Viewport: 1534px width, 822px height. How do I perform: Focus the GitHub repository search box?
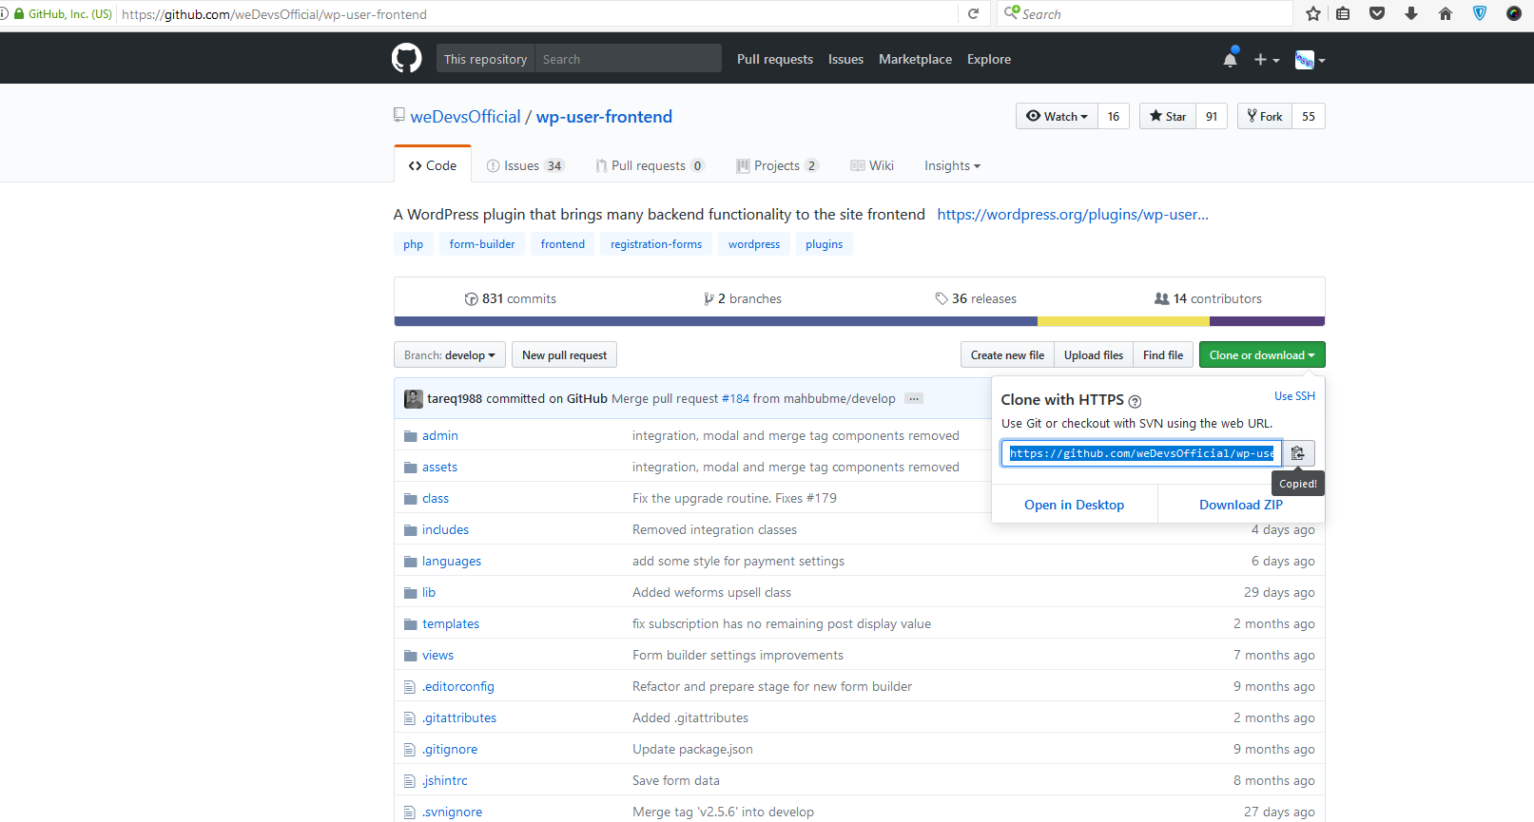click(628, 58)
